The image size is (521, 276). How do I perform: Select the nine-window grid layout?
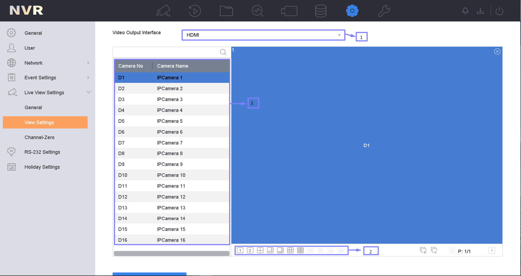[290, 250]
